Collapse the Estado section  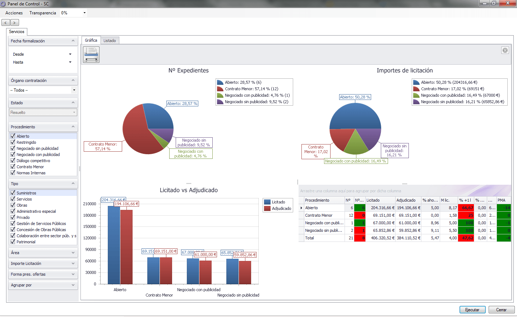click(x=73, y=103)
